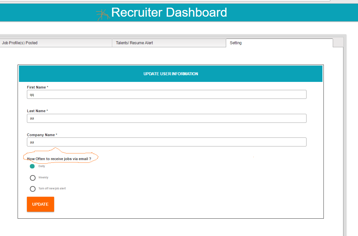The image size is (358, 236).
Task: Click the How Often to receive jobs text
Action: pos(59,159)
